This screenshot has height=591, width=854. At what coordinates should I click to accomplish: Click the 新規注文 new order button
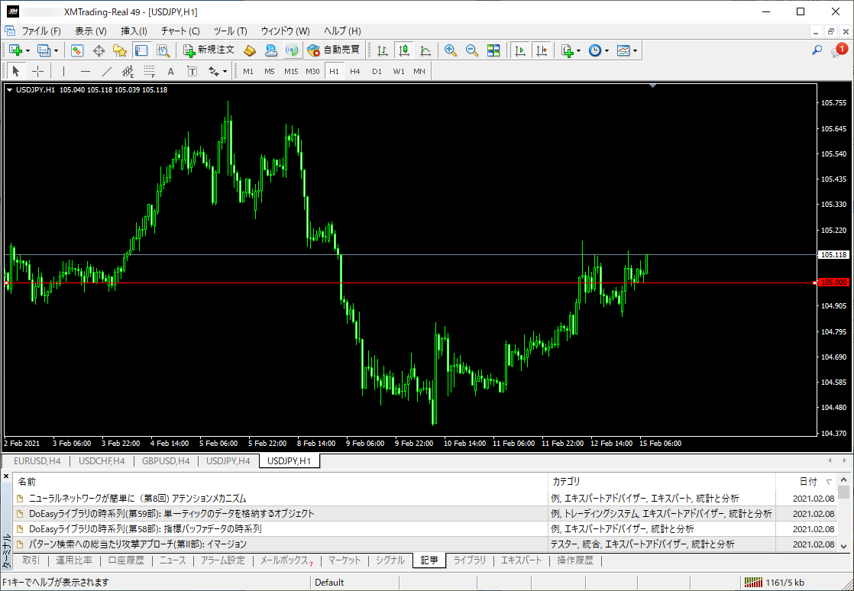(209, 50)
